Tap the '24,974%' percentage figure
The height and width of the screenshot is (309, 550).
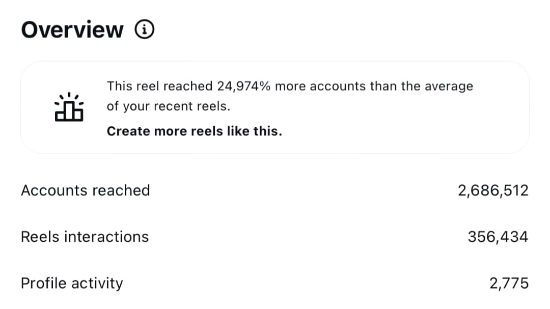(244, 86)
